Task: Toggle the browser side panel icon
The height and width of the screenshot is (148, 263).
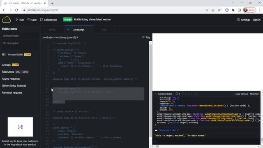Action: click(239, 10)
